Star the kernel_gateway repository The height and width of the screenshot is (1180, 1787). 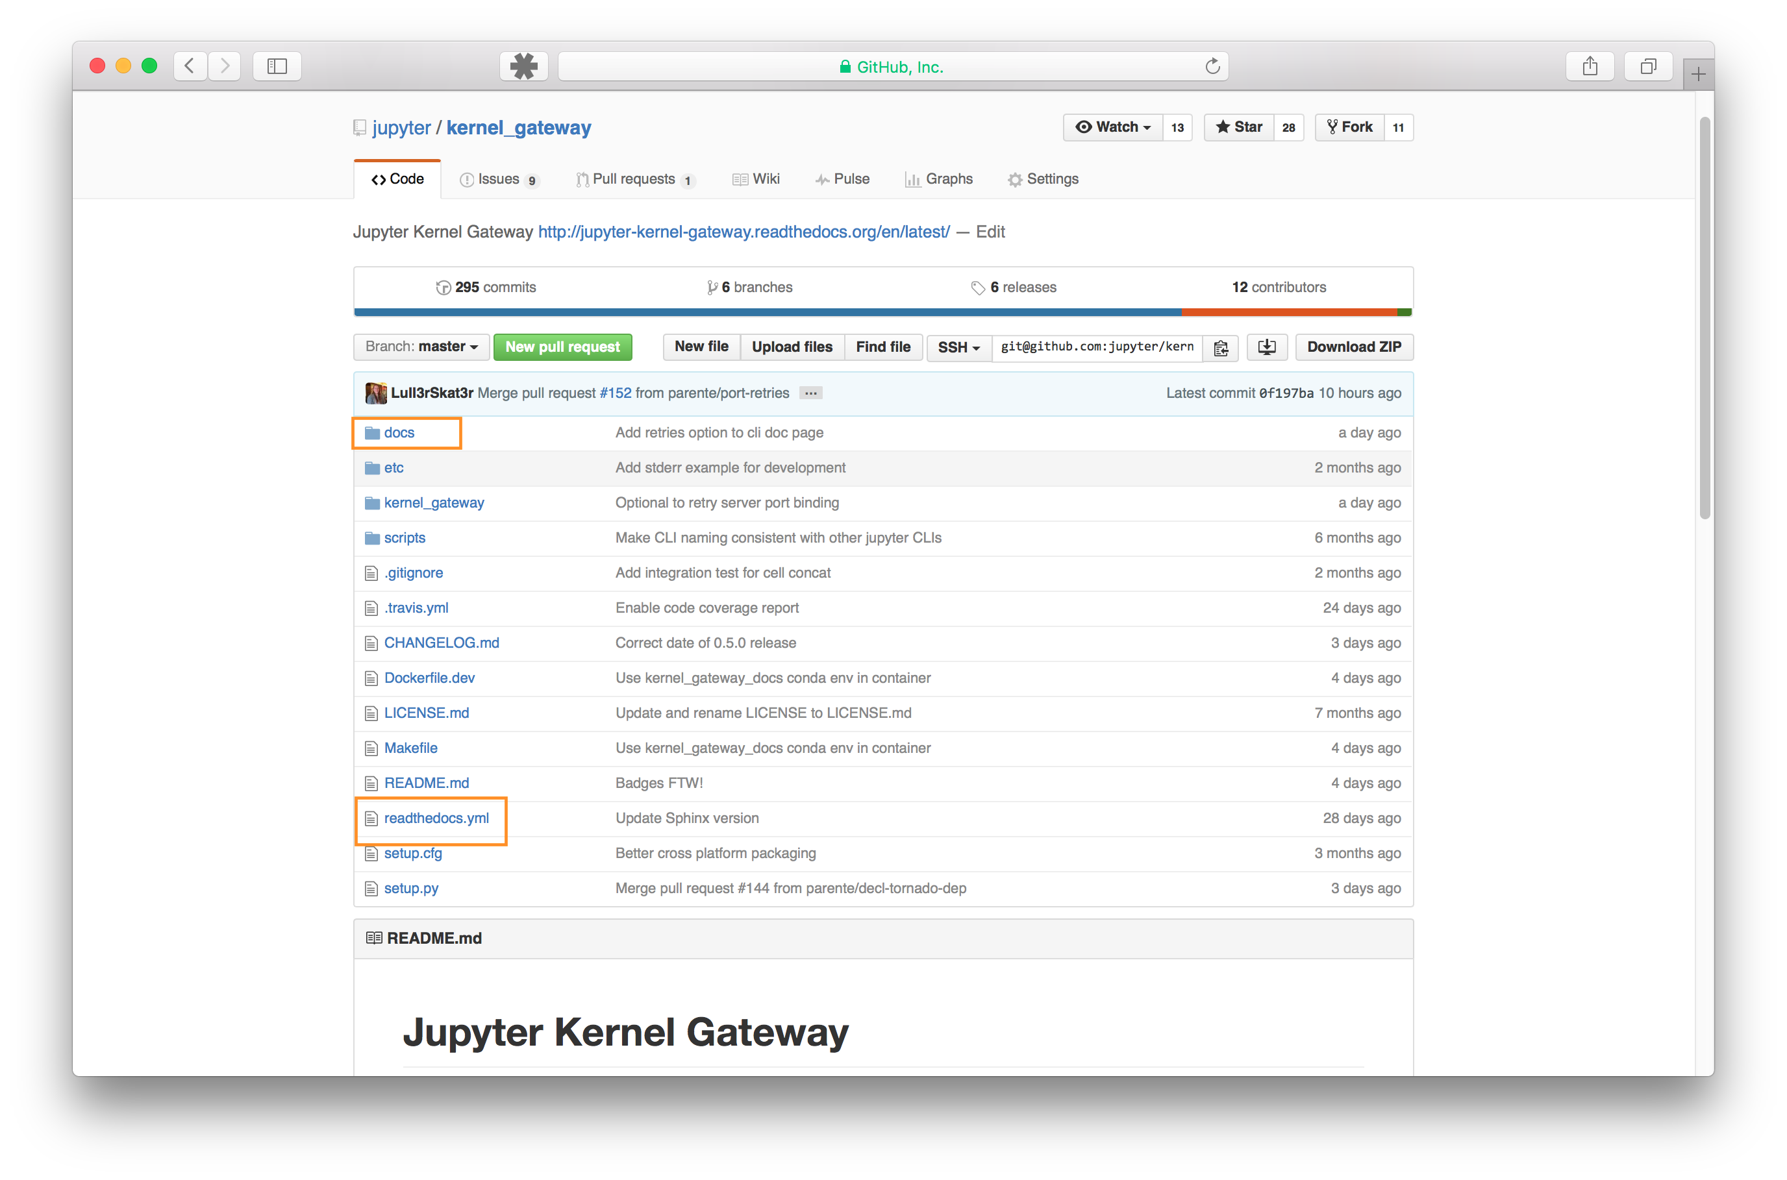[x=1239, y=127]
